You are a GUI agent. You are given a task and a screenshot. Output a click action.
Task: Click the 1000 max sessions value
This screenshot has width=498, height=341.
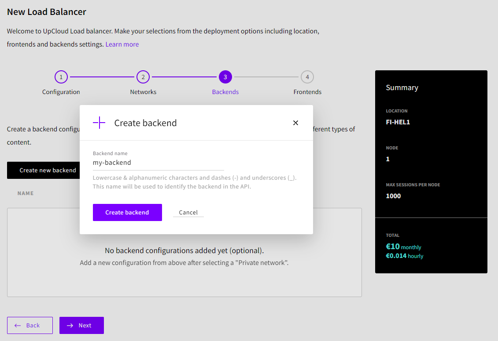[x=393, y=196]
